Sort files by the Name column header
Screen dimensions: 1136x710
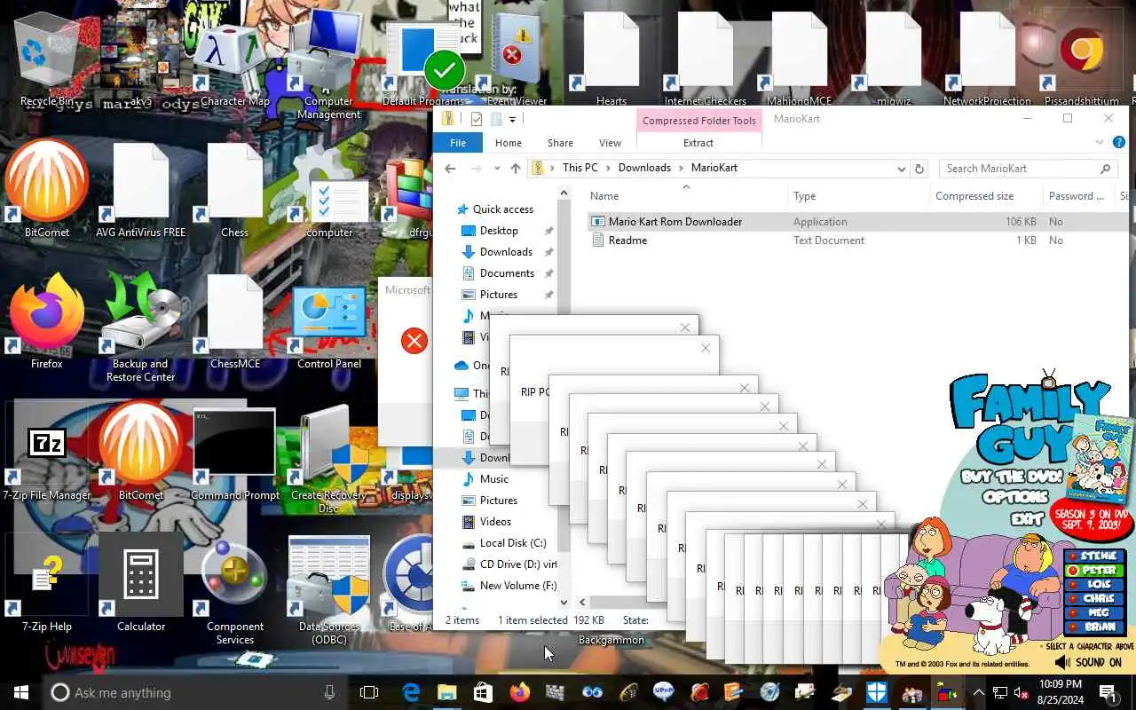click(686, 196)
